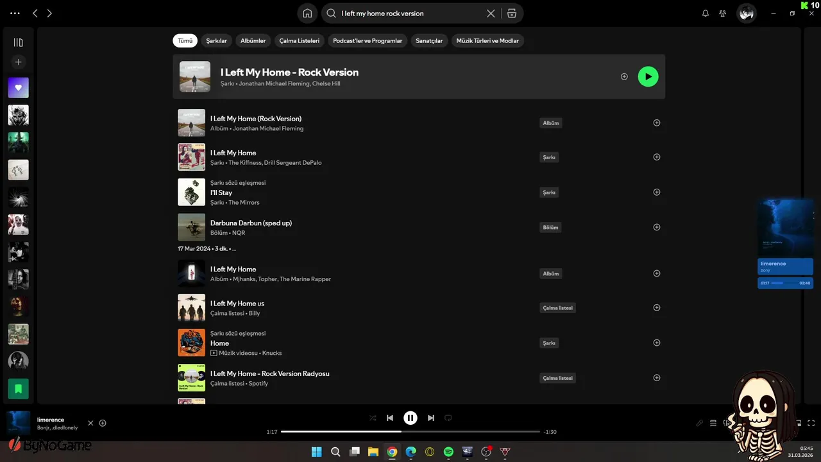
Task: Open the Friend Activity people icon
Action: (x=723, y=13)
